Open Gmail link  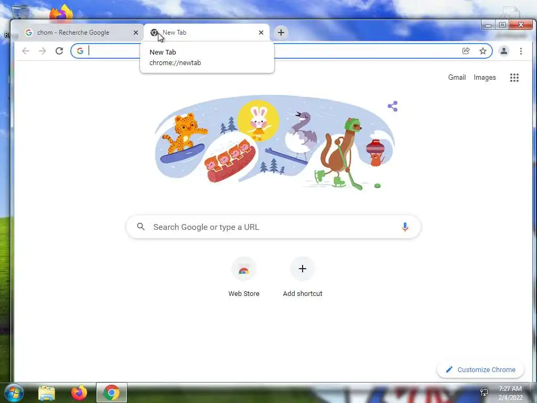[457, 78]
